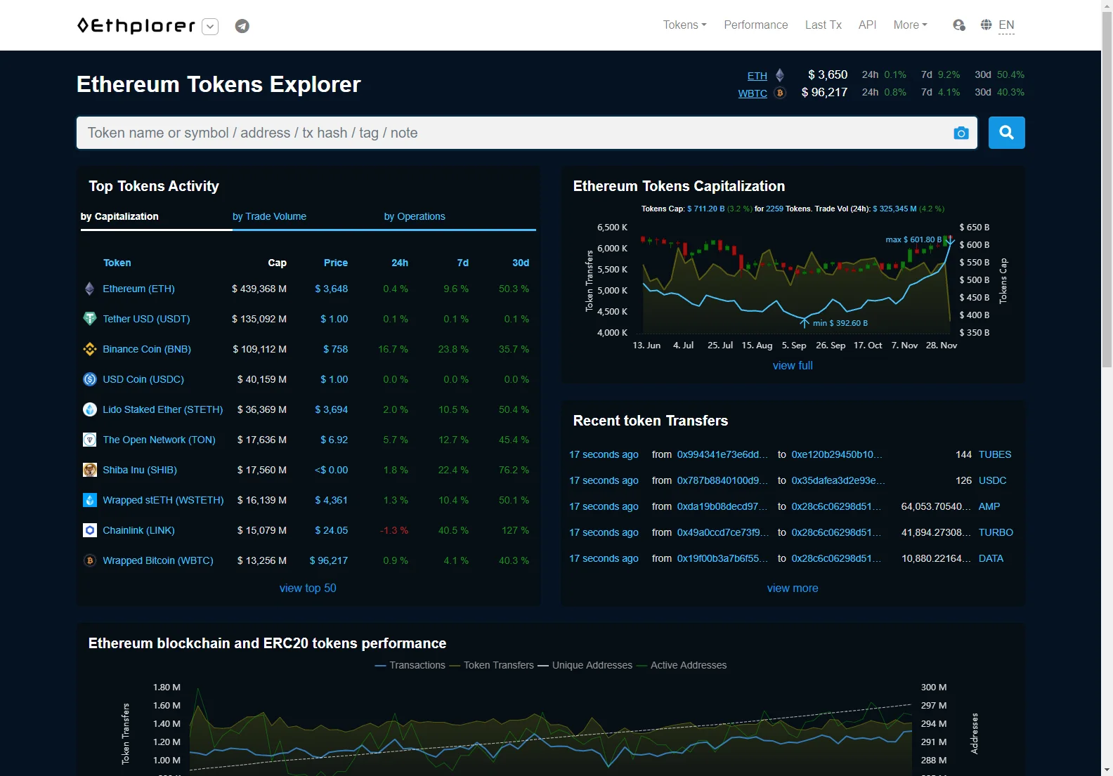This screenshot has width=1113, height=776.
Task: Open the Last Tx page
Action: pos(823,25)
